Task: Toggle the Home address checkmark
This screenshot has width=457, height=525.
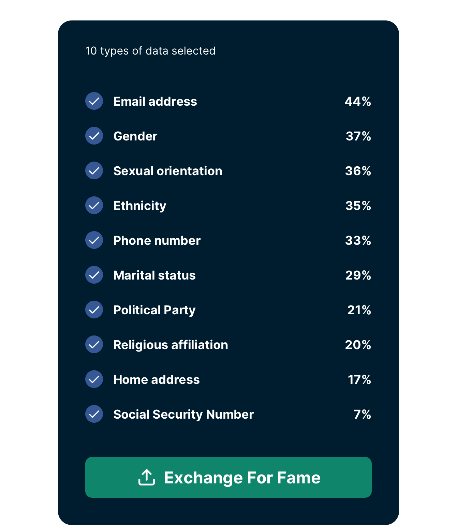Action: point(94,379)
